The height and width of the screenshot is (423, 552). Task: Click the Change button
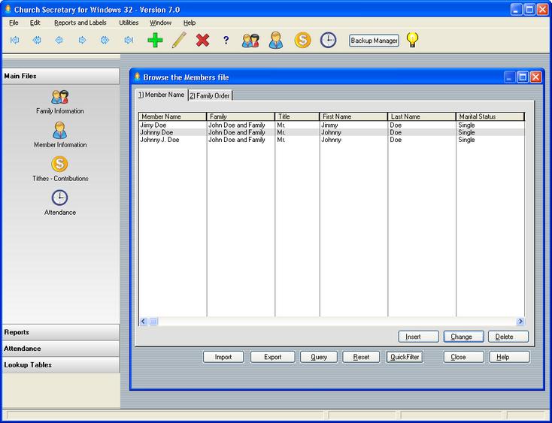(x=464, y=337)
